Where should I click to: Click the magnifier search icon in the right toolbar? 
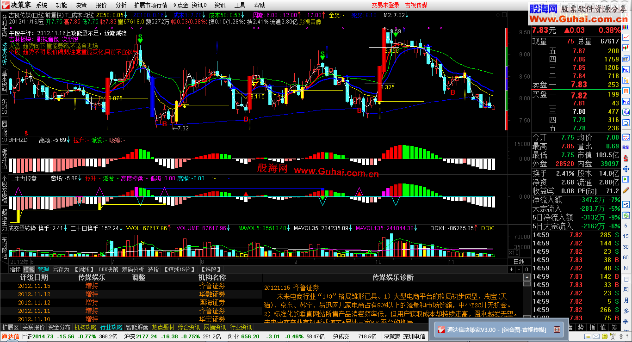[626, 123]
